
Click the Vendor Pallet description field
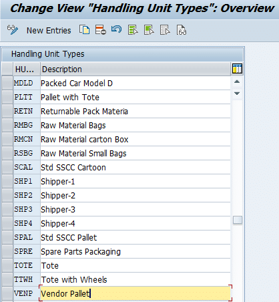tap(135, 293)
